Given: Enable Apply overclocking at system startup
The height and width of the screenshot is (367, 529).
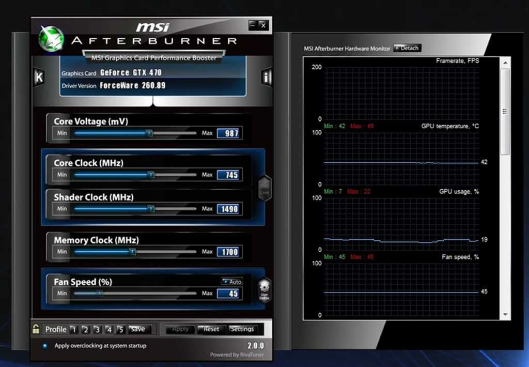Looking at the screenshot, I should point(45,346).
